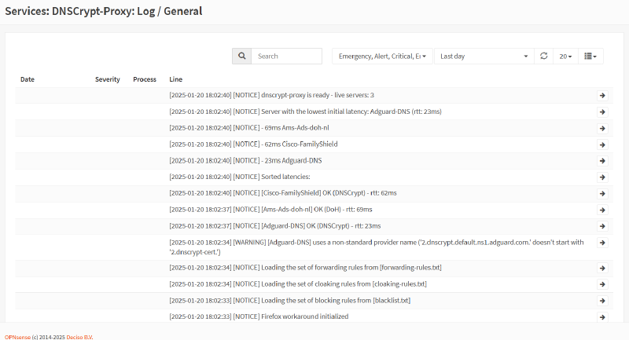Screen dimensions: 629x340
Task: Click arrow on '62ms Cisco-FamilyShield' row
Action: click(602, 144)
